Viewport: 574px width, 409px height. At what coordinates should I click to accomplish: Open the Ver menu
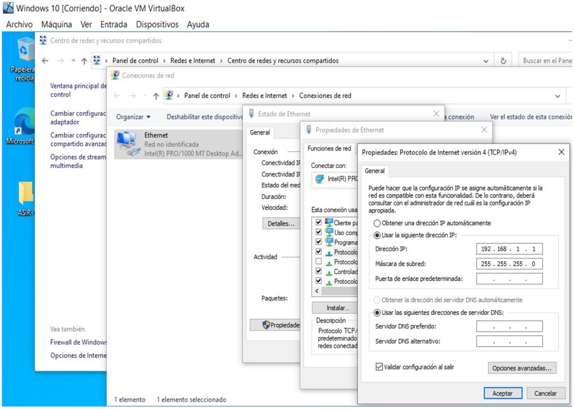pyautogui.click(x=86, y=25)
